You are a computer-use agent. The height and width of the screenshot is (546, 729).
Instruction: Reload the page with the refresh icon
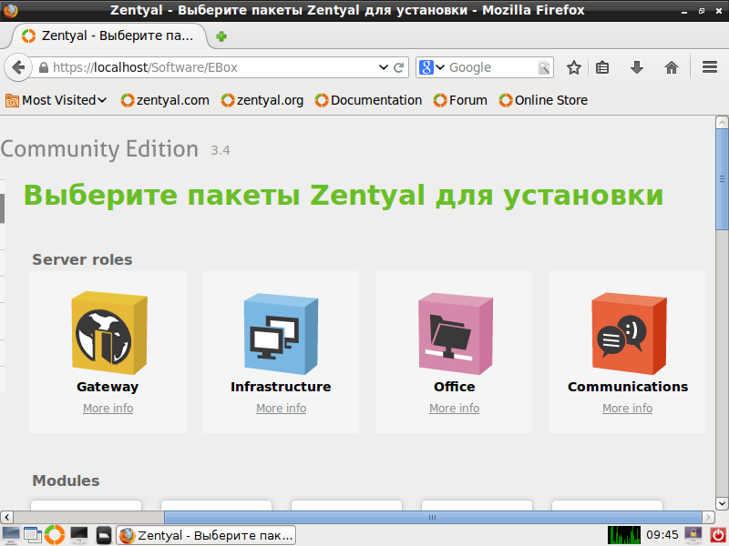tap(398, 67)
